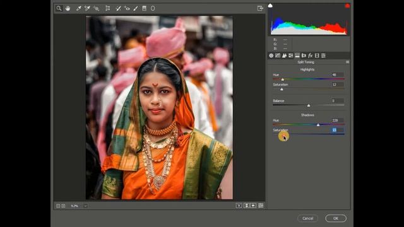
Task: Adjust the Highlights Hue slider
Action: (283, 79)
